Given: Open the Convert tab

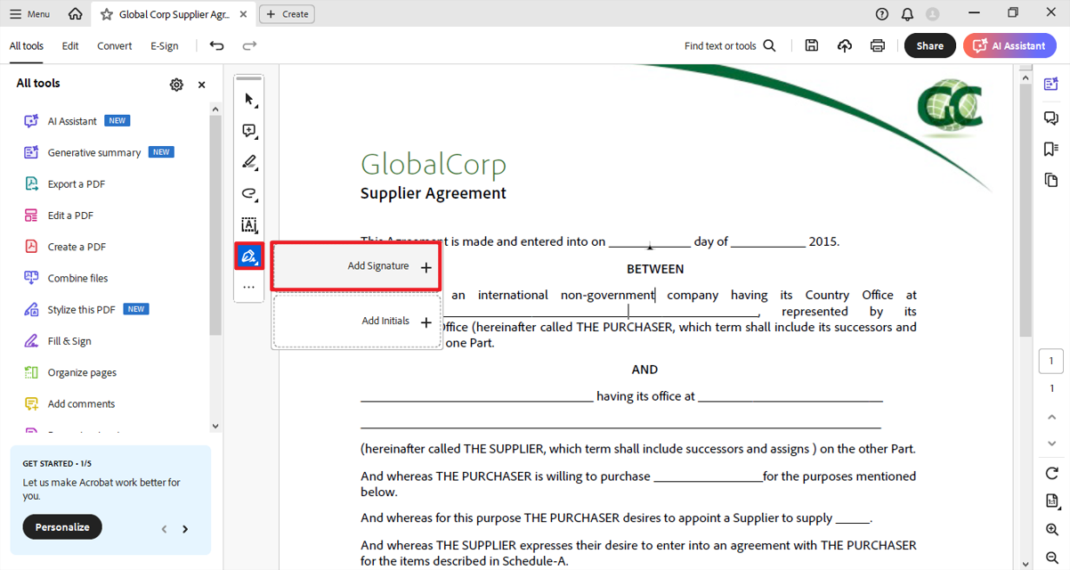Looking at the screenshot, I should tap(115, 46).
